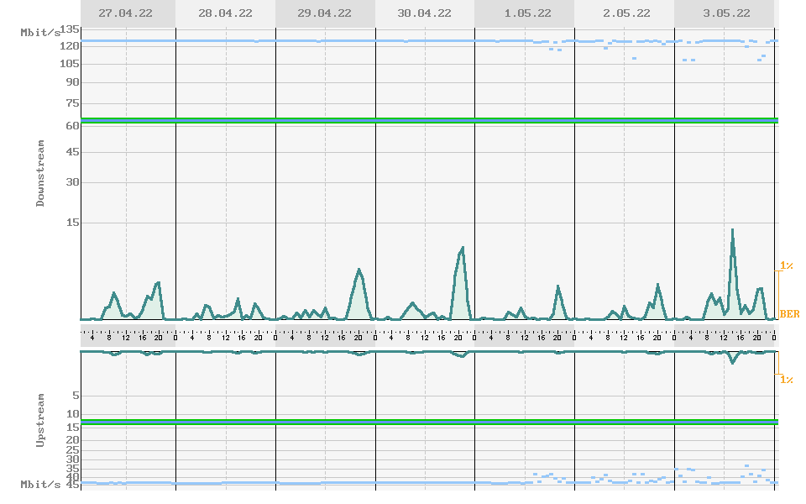Select the orange BER label

point(789,314)
